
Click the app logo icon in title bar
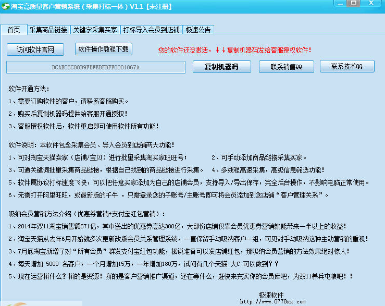[x=5, y=6]
